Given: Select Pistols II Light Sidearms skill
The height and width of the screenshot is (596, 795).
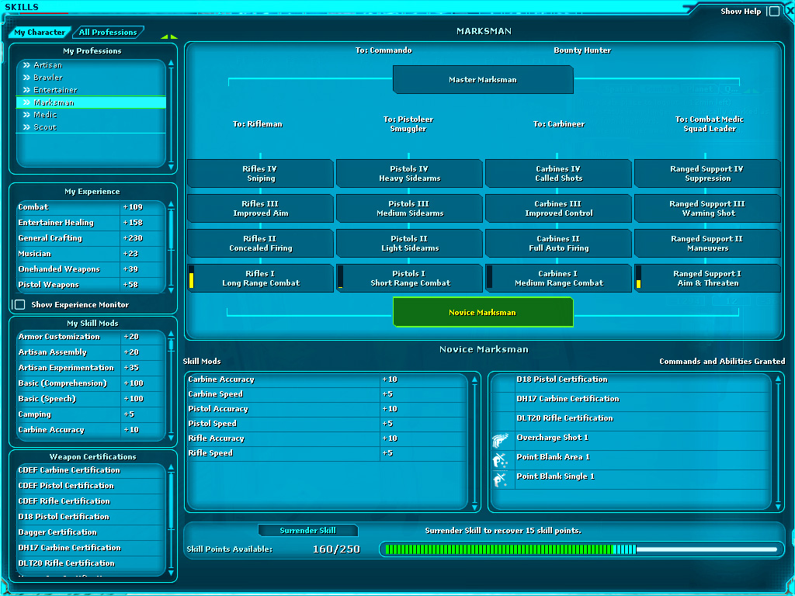Looking at the screenshot, I should pos(409,243).
